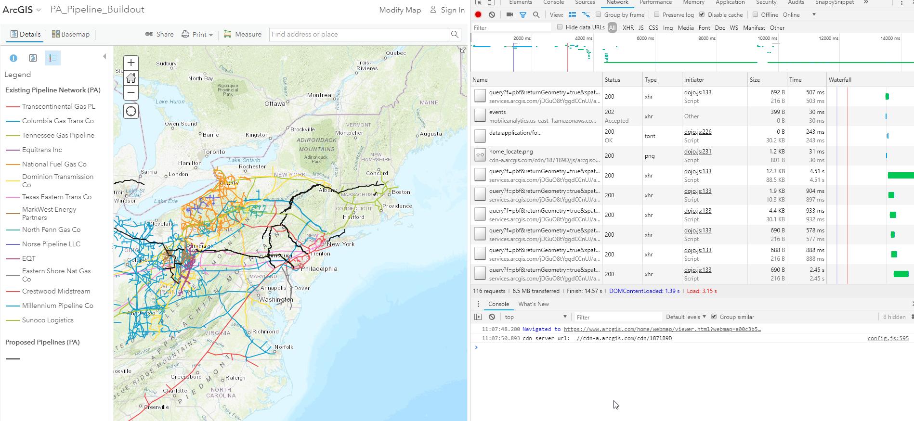
Task: Use large request rows view
Action: click(573, 15)
